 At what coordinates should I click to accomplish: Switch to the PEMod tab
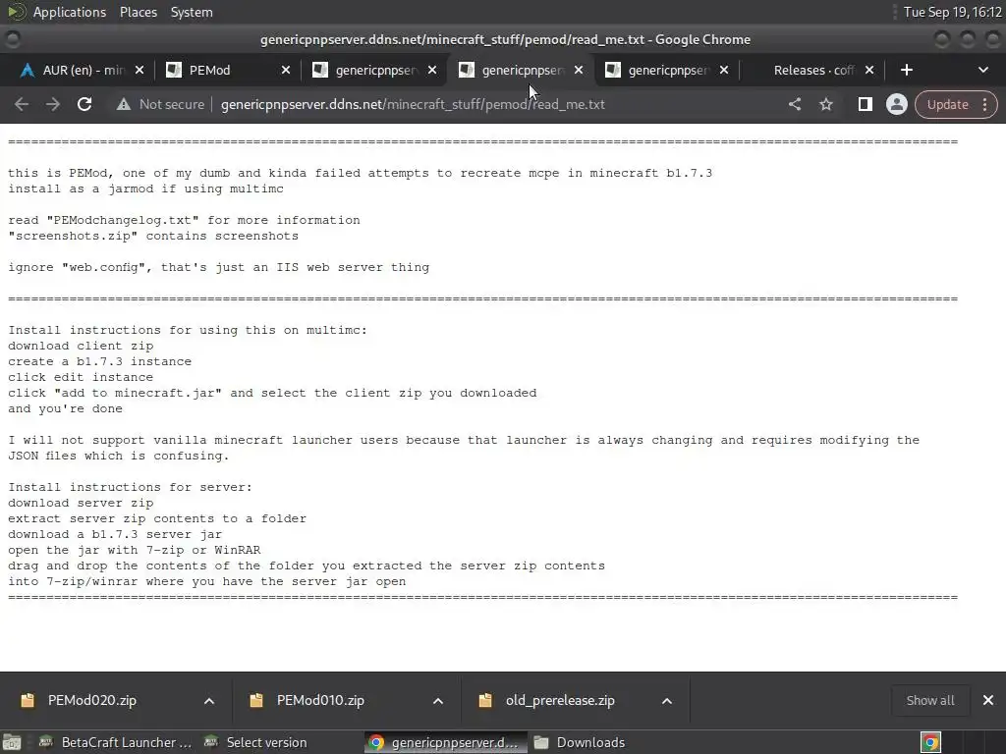point(227,70)
